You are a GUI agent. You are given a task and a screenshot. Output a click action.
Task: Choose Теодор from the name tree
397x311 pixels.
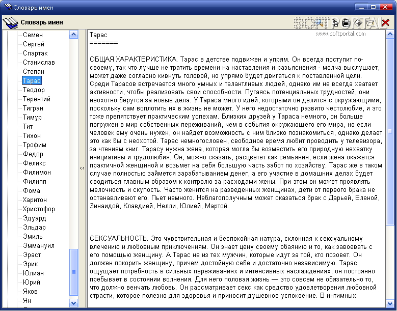(34, 90)
